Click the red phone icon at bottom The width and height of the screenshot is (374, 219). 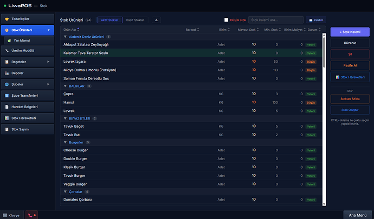click(x=32, y=215)
